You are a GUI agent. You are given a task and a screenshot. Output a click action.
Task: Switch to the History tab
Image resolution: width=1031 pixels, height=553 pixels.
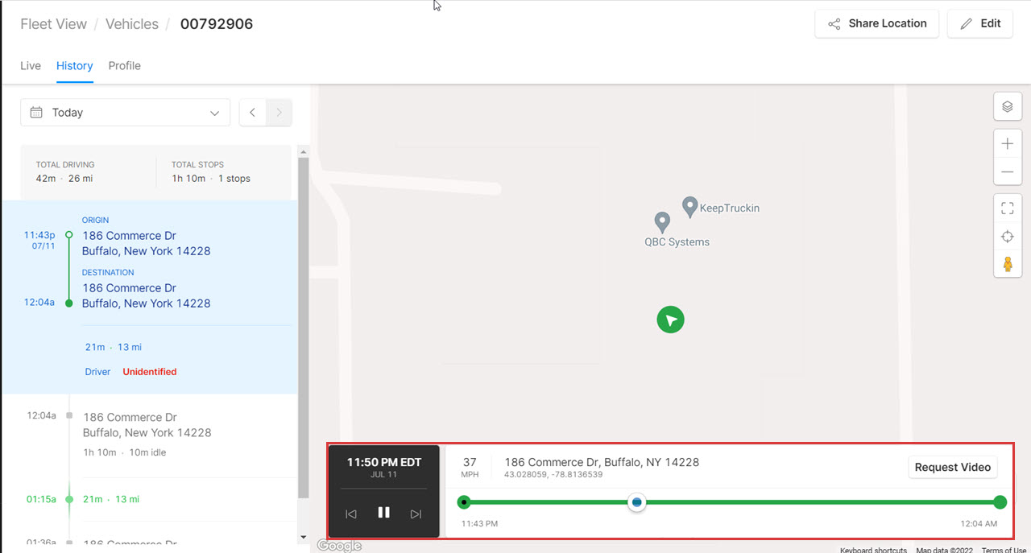(74, 65)
